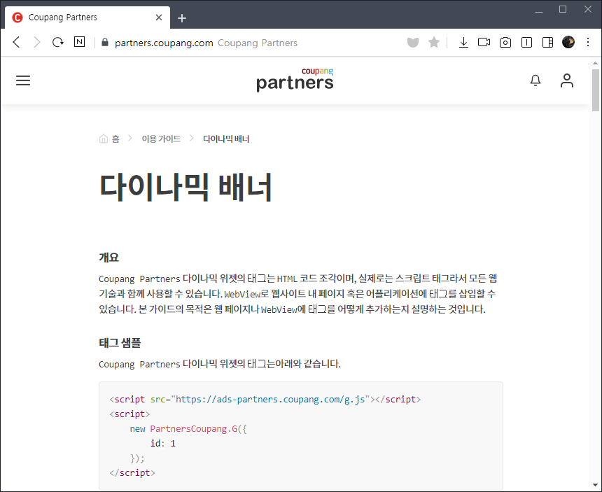Reload the Coupang Partners page
602x492 pixels.
(58, 42)
